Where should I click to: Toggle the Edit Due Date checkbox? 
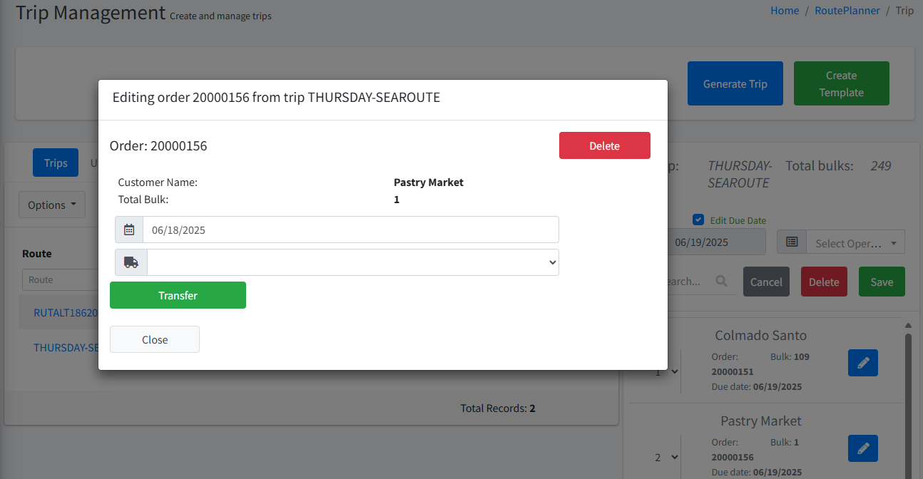click(x=698, y=220)
